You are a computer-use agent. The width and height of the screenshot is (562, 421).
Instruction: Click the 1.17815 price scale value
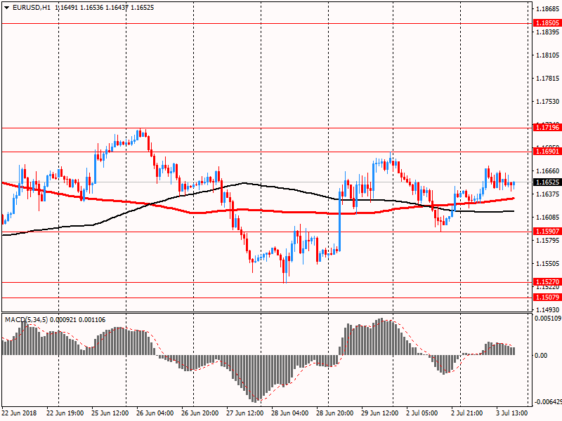(x=547, y=79)
